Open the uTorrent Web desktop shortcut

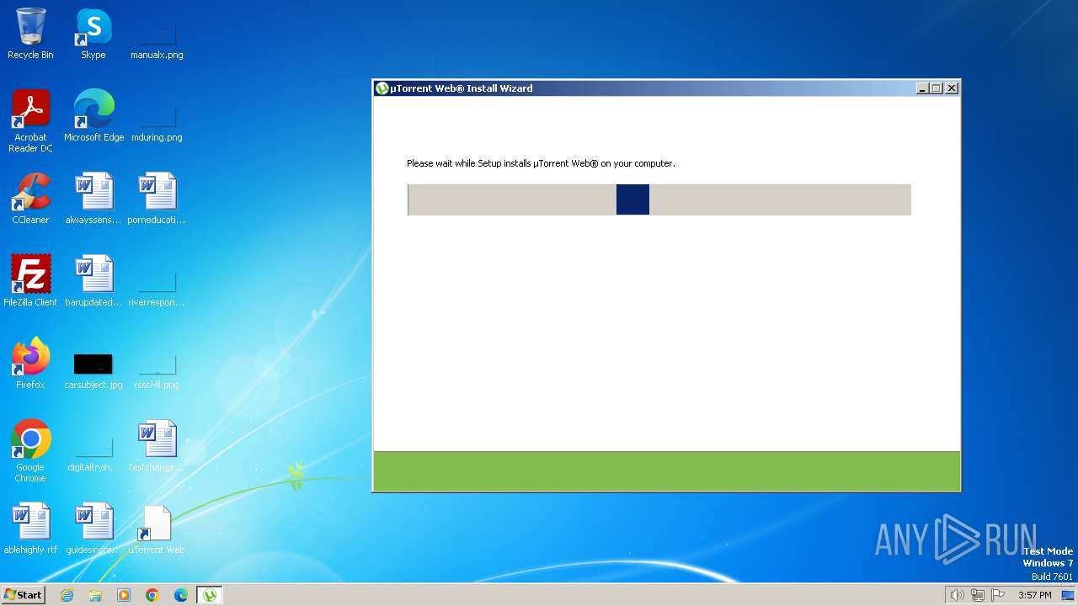157,529
